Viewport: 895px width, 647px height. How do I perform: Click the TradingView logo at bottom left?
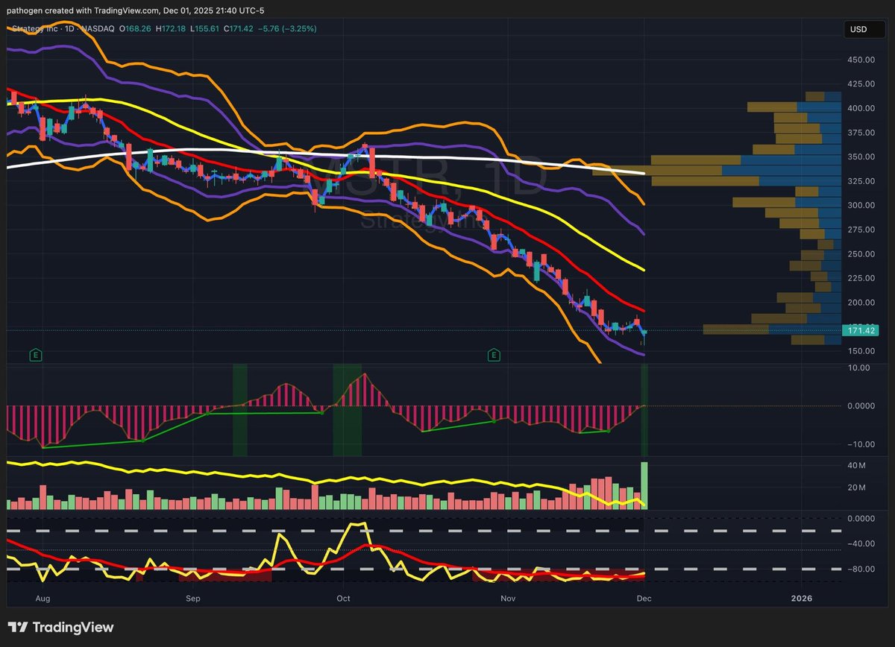coord(60,628)
